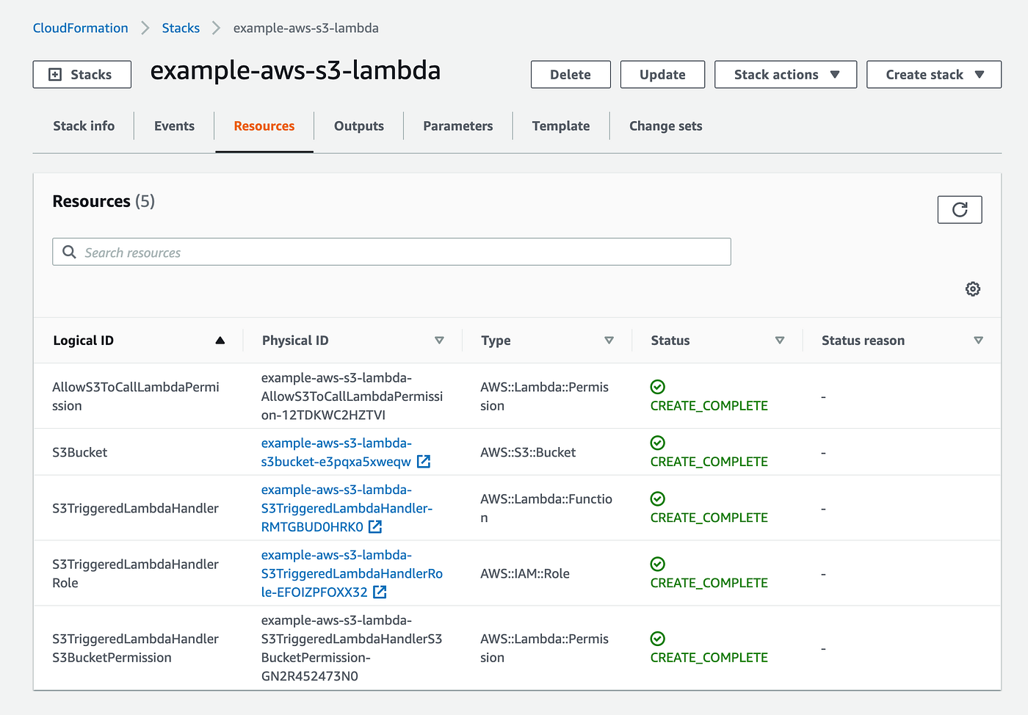Click the search magnifier icon
Screen dimensions: 1028x715
(69, 252)
